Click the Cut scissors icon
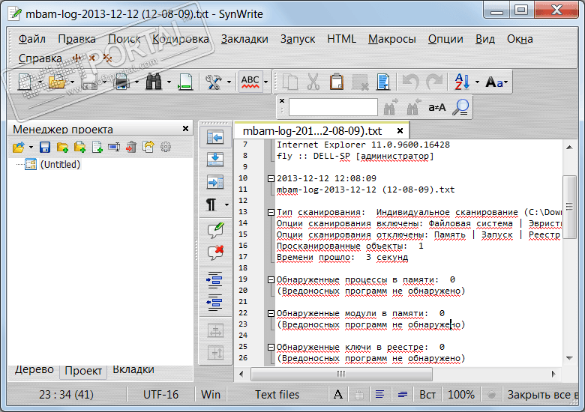The height and width of the screenshot is (412, 585). click(x=313, y=82)
